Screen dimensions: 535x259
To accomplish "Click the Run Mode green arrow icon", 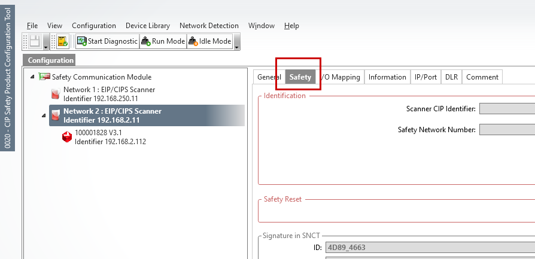I will click(146, 42).
